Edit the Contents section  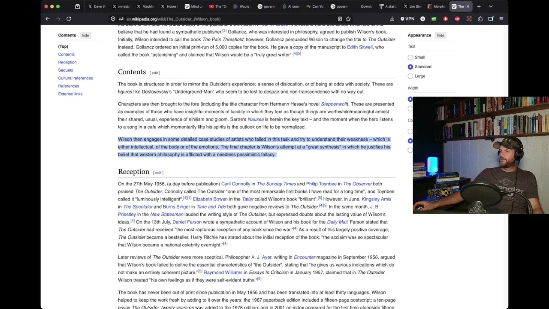(155, 73)
